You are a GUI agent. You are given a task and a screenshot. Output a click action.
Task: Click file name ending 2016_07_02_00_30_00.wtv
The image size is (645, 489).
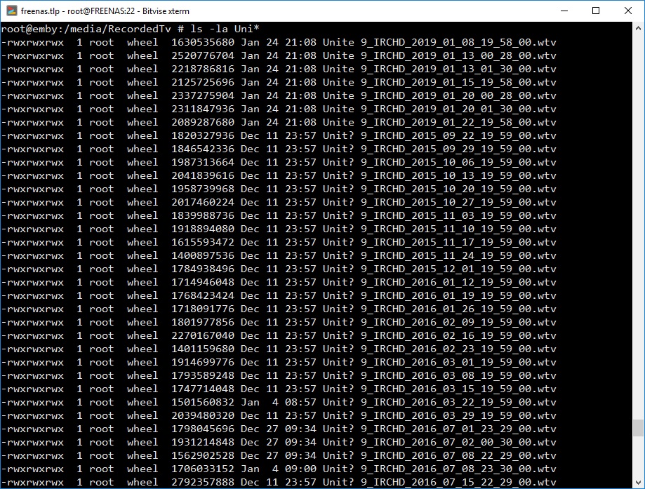439,442
